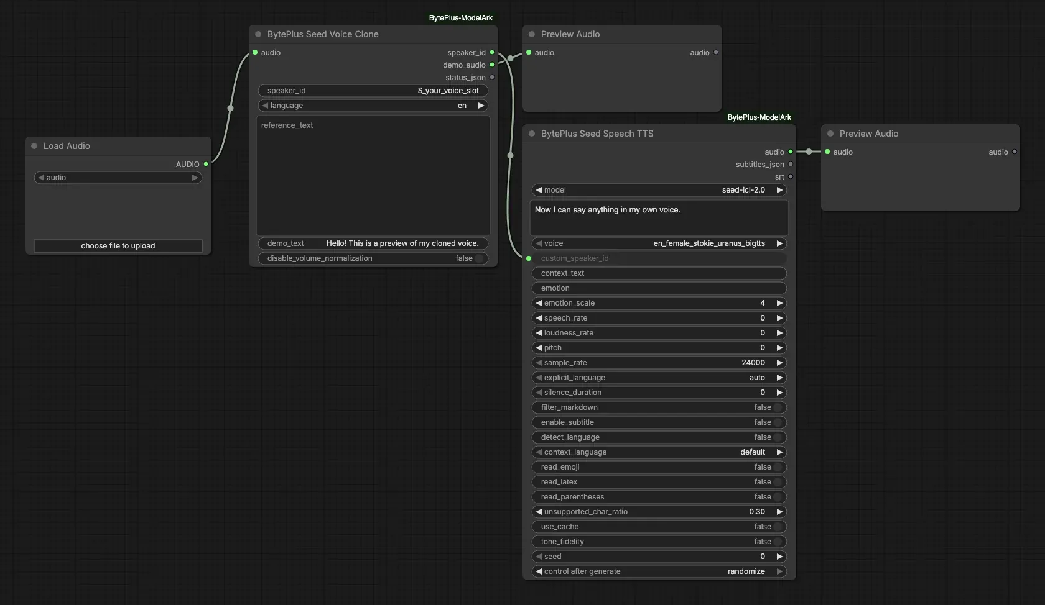Click the speaker_id output port on Voice Clone
Image resolution: width=1045 pixels, height=605 pixels.
pyautogui.click(x=492, y=53)
